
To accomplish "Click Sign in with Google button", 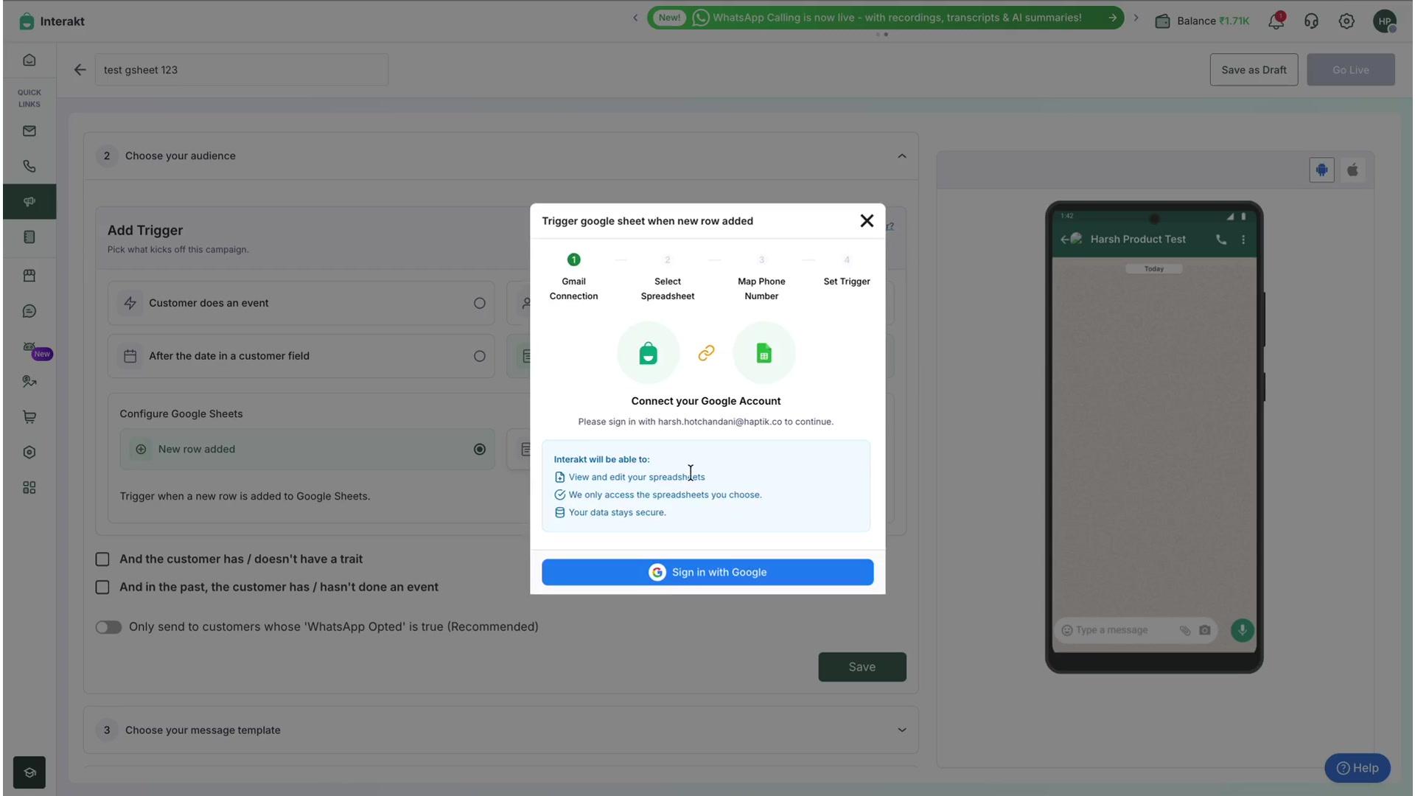I will tap(707, 573).
